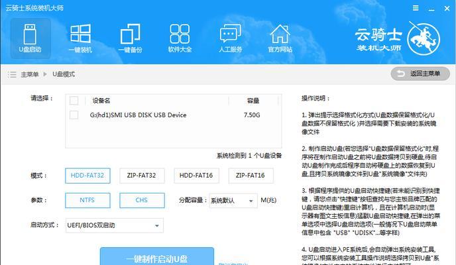
Task: Toggle the NTFS parameter
Action: pos(87,200)
